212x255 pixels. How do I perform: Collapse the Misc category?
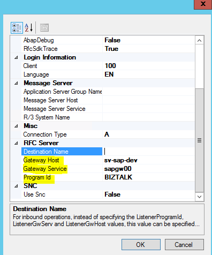(16, 126)
